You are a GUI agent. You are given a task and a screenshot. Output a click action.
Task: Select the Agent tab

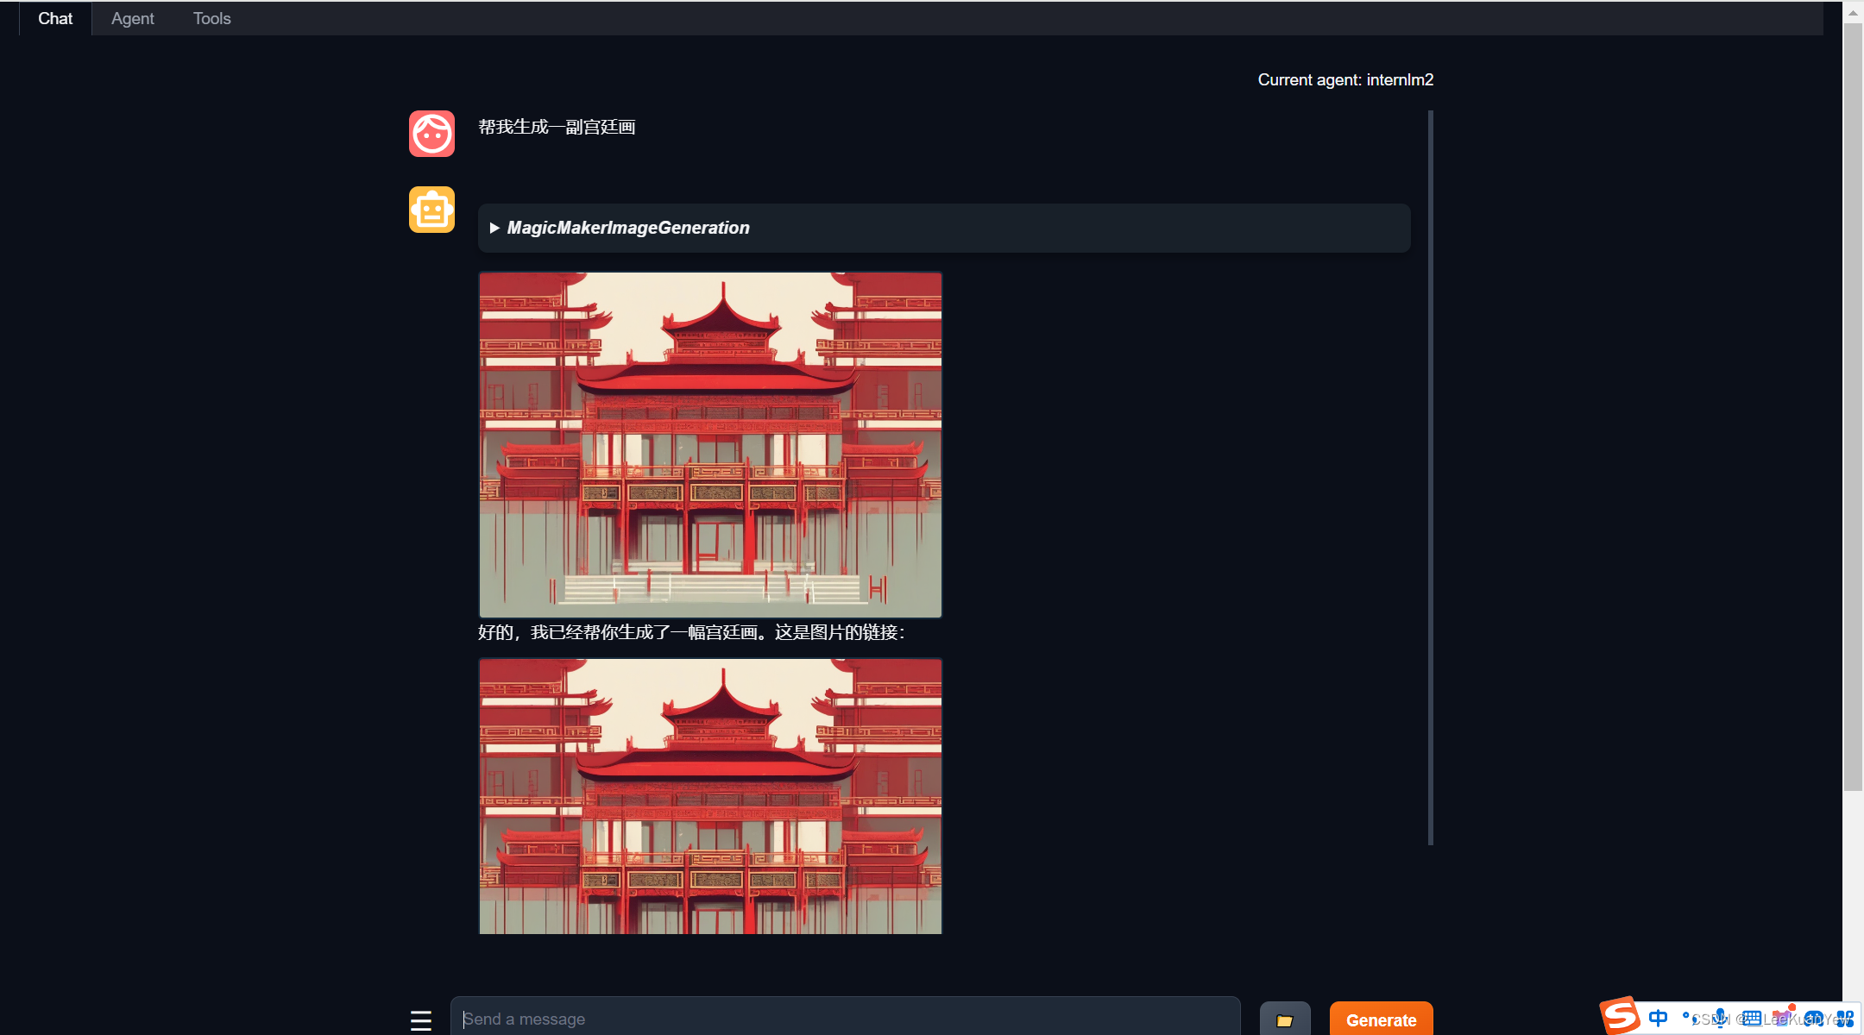click(131, 18)
